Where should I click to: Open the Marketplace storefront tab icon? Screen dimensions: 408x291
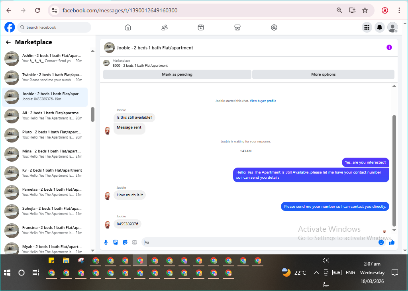[237, 27]
